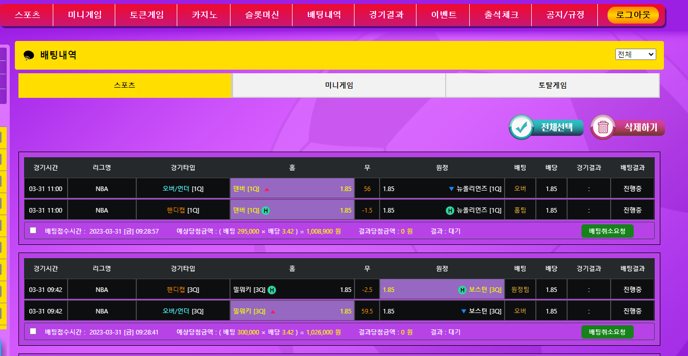
Task: Switch to the 미니게임 tab
Action: [x=339, y=86]
